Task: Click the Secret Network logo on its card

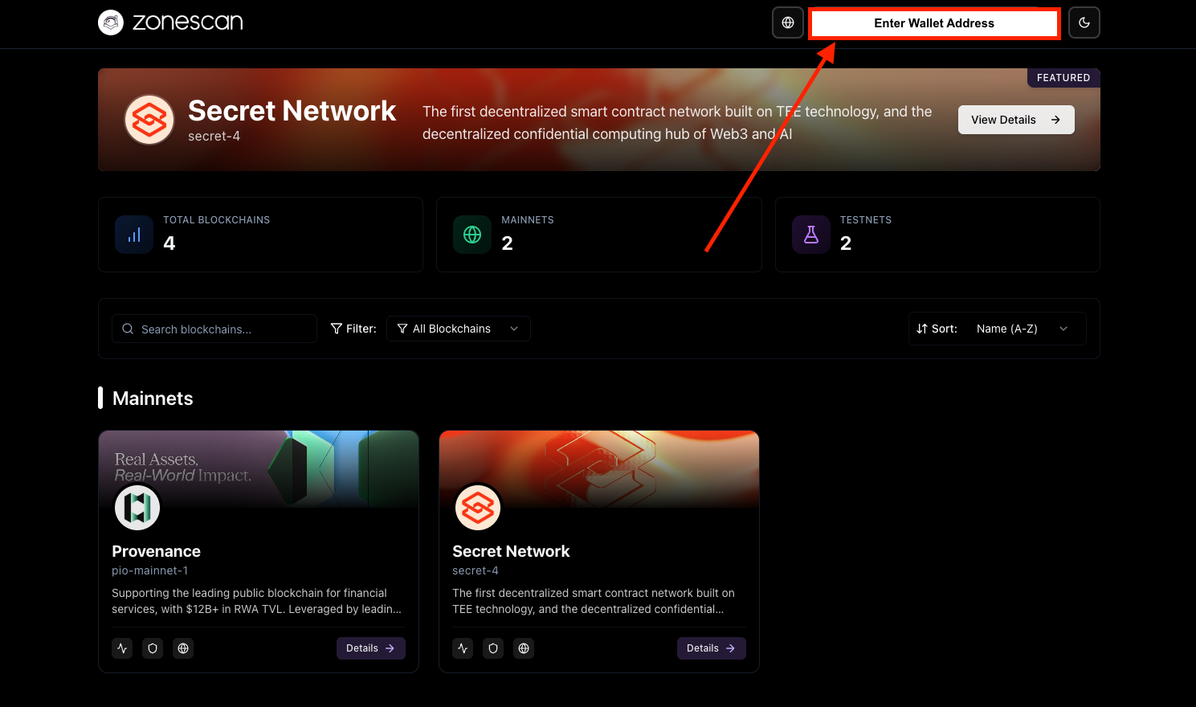Action: (478, 508)
